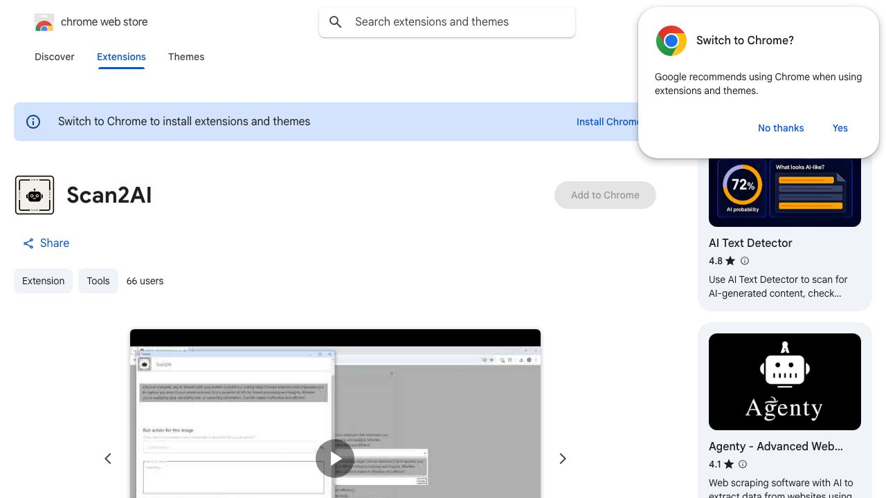Click the info icon beside the 4.8 rating
The height and width of the screenshot is (498, 886).
[745, 261]
